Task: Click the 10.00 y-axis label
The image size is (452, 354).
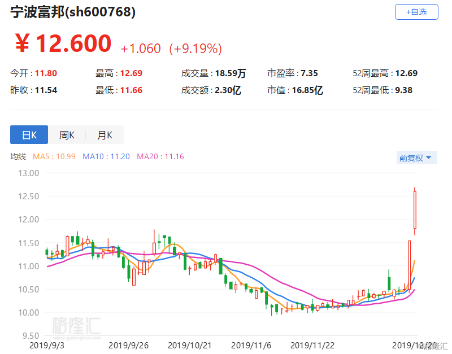Action: [29, 313]
